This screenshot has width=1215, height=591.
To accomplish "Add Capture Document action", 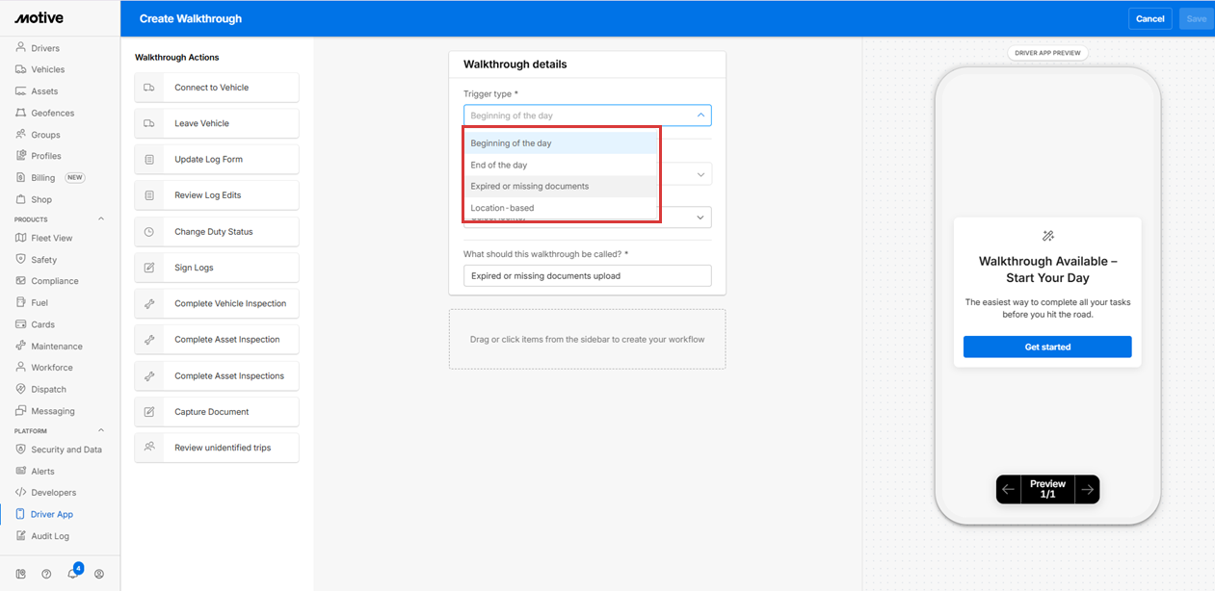I will 217,411.
